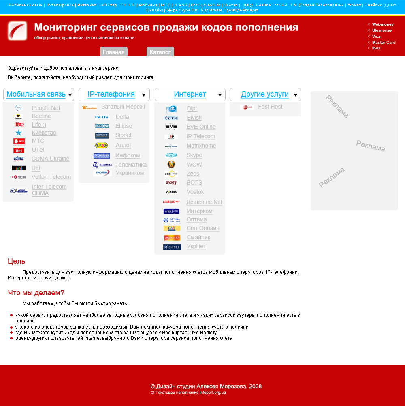Open the Inter Telecom CDMA link

(49, 190)
